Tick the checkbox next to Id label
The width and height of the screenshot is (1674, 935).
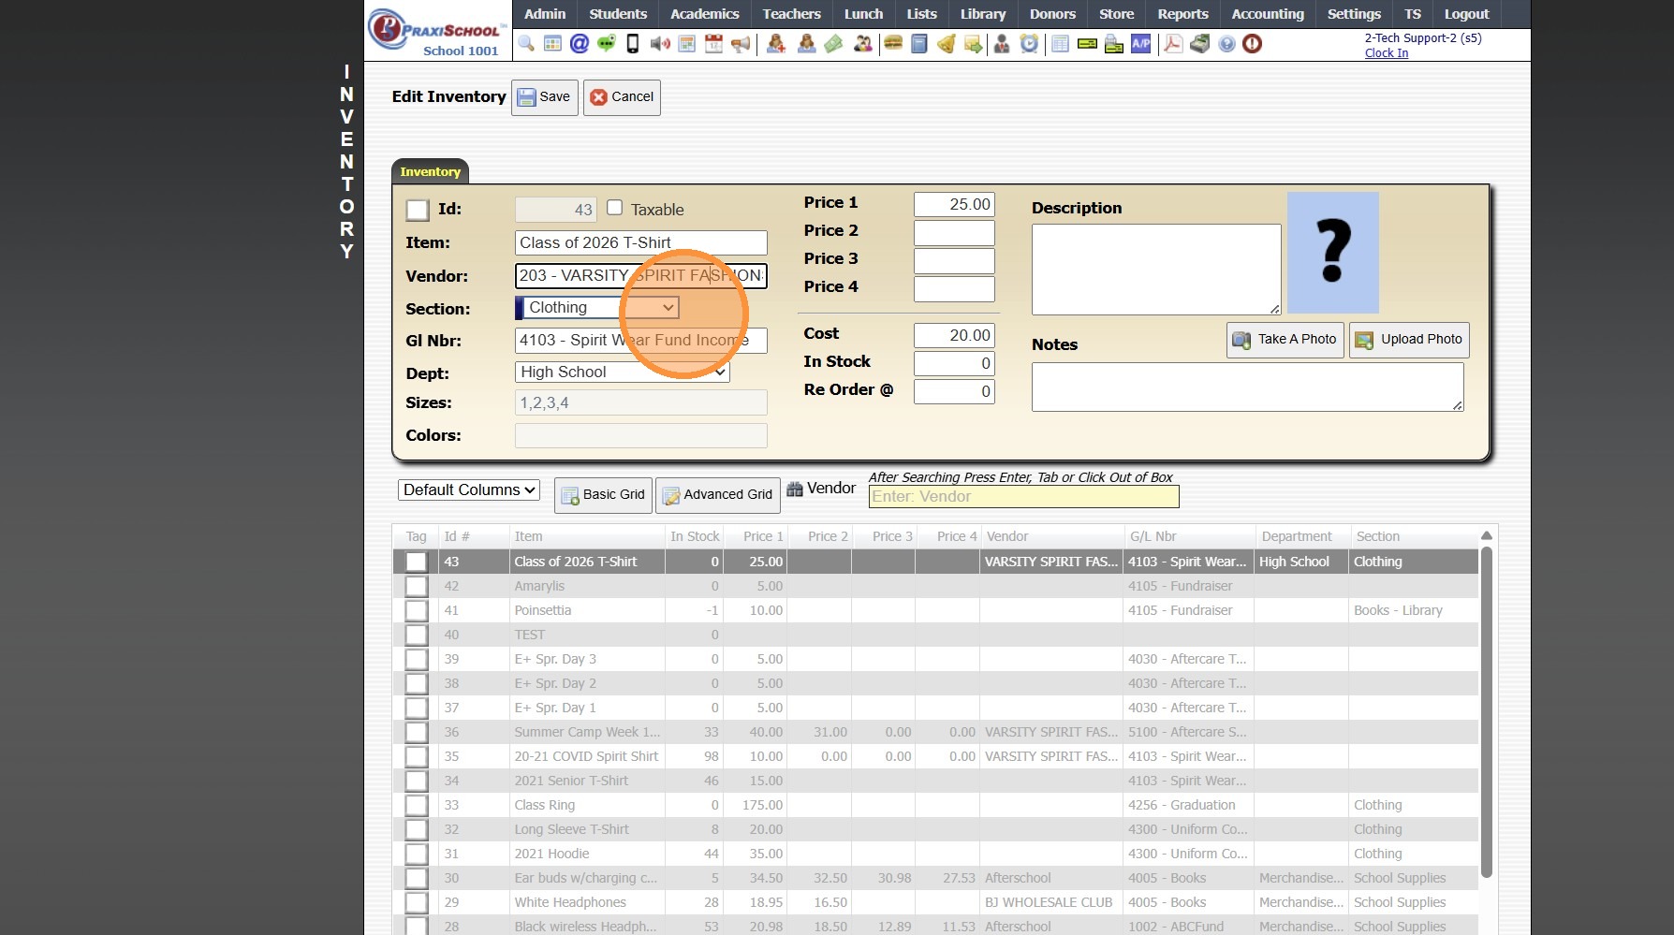point(418,211)
